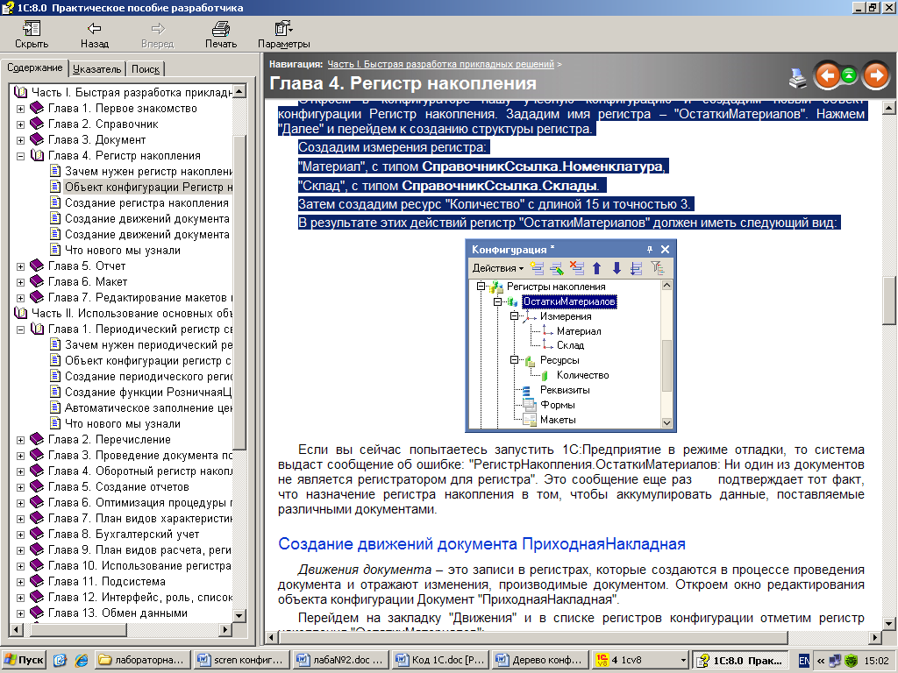Click the Печать (Print) toolbar icon
Image resolution: width=898 pixels, height=673 pixels.
[221, 28]
